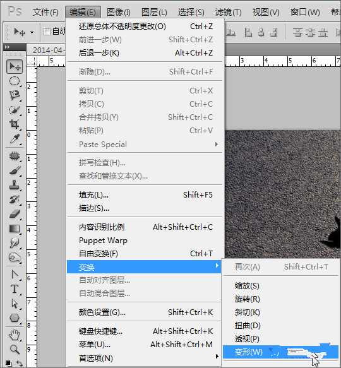341x368 pixels.
Task: Choose 描边(S)... stroke command
Action: tap(144, 208)
